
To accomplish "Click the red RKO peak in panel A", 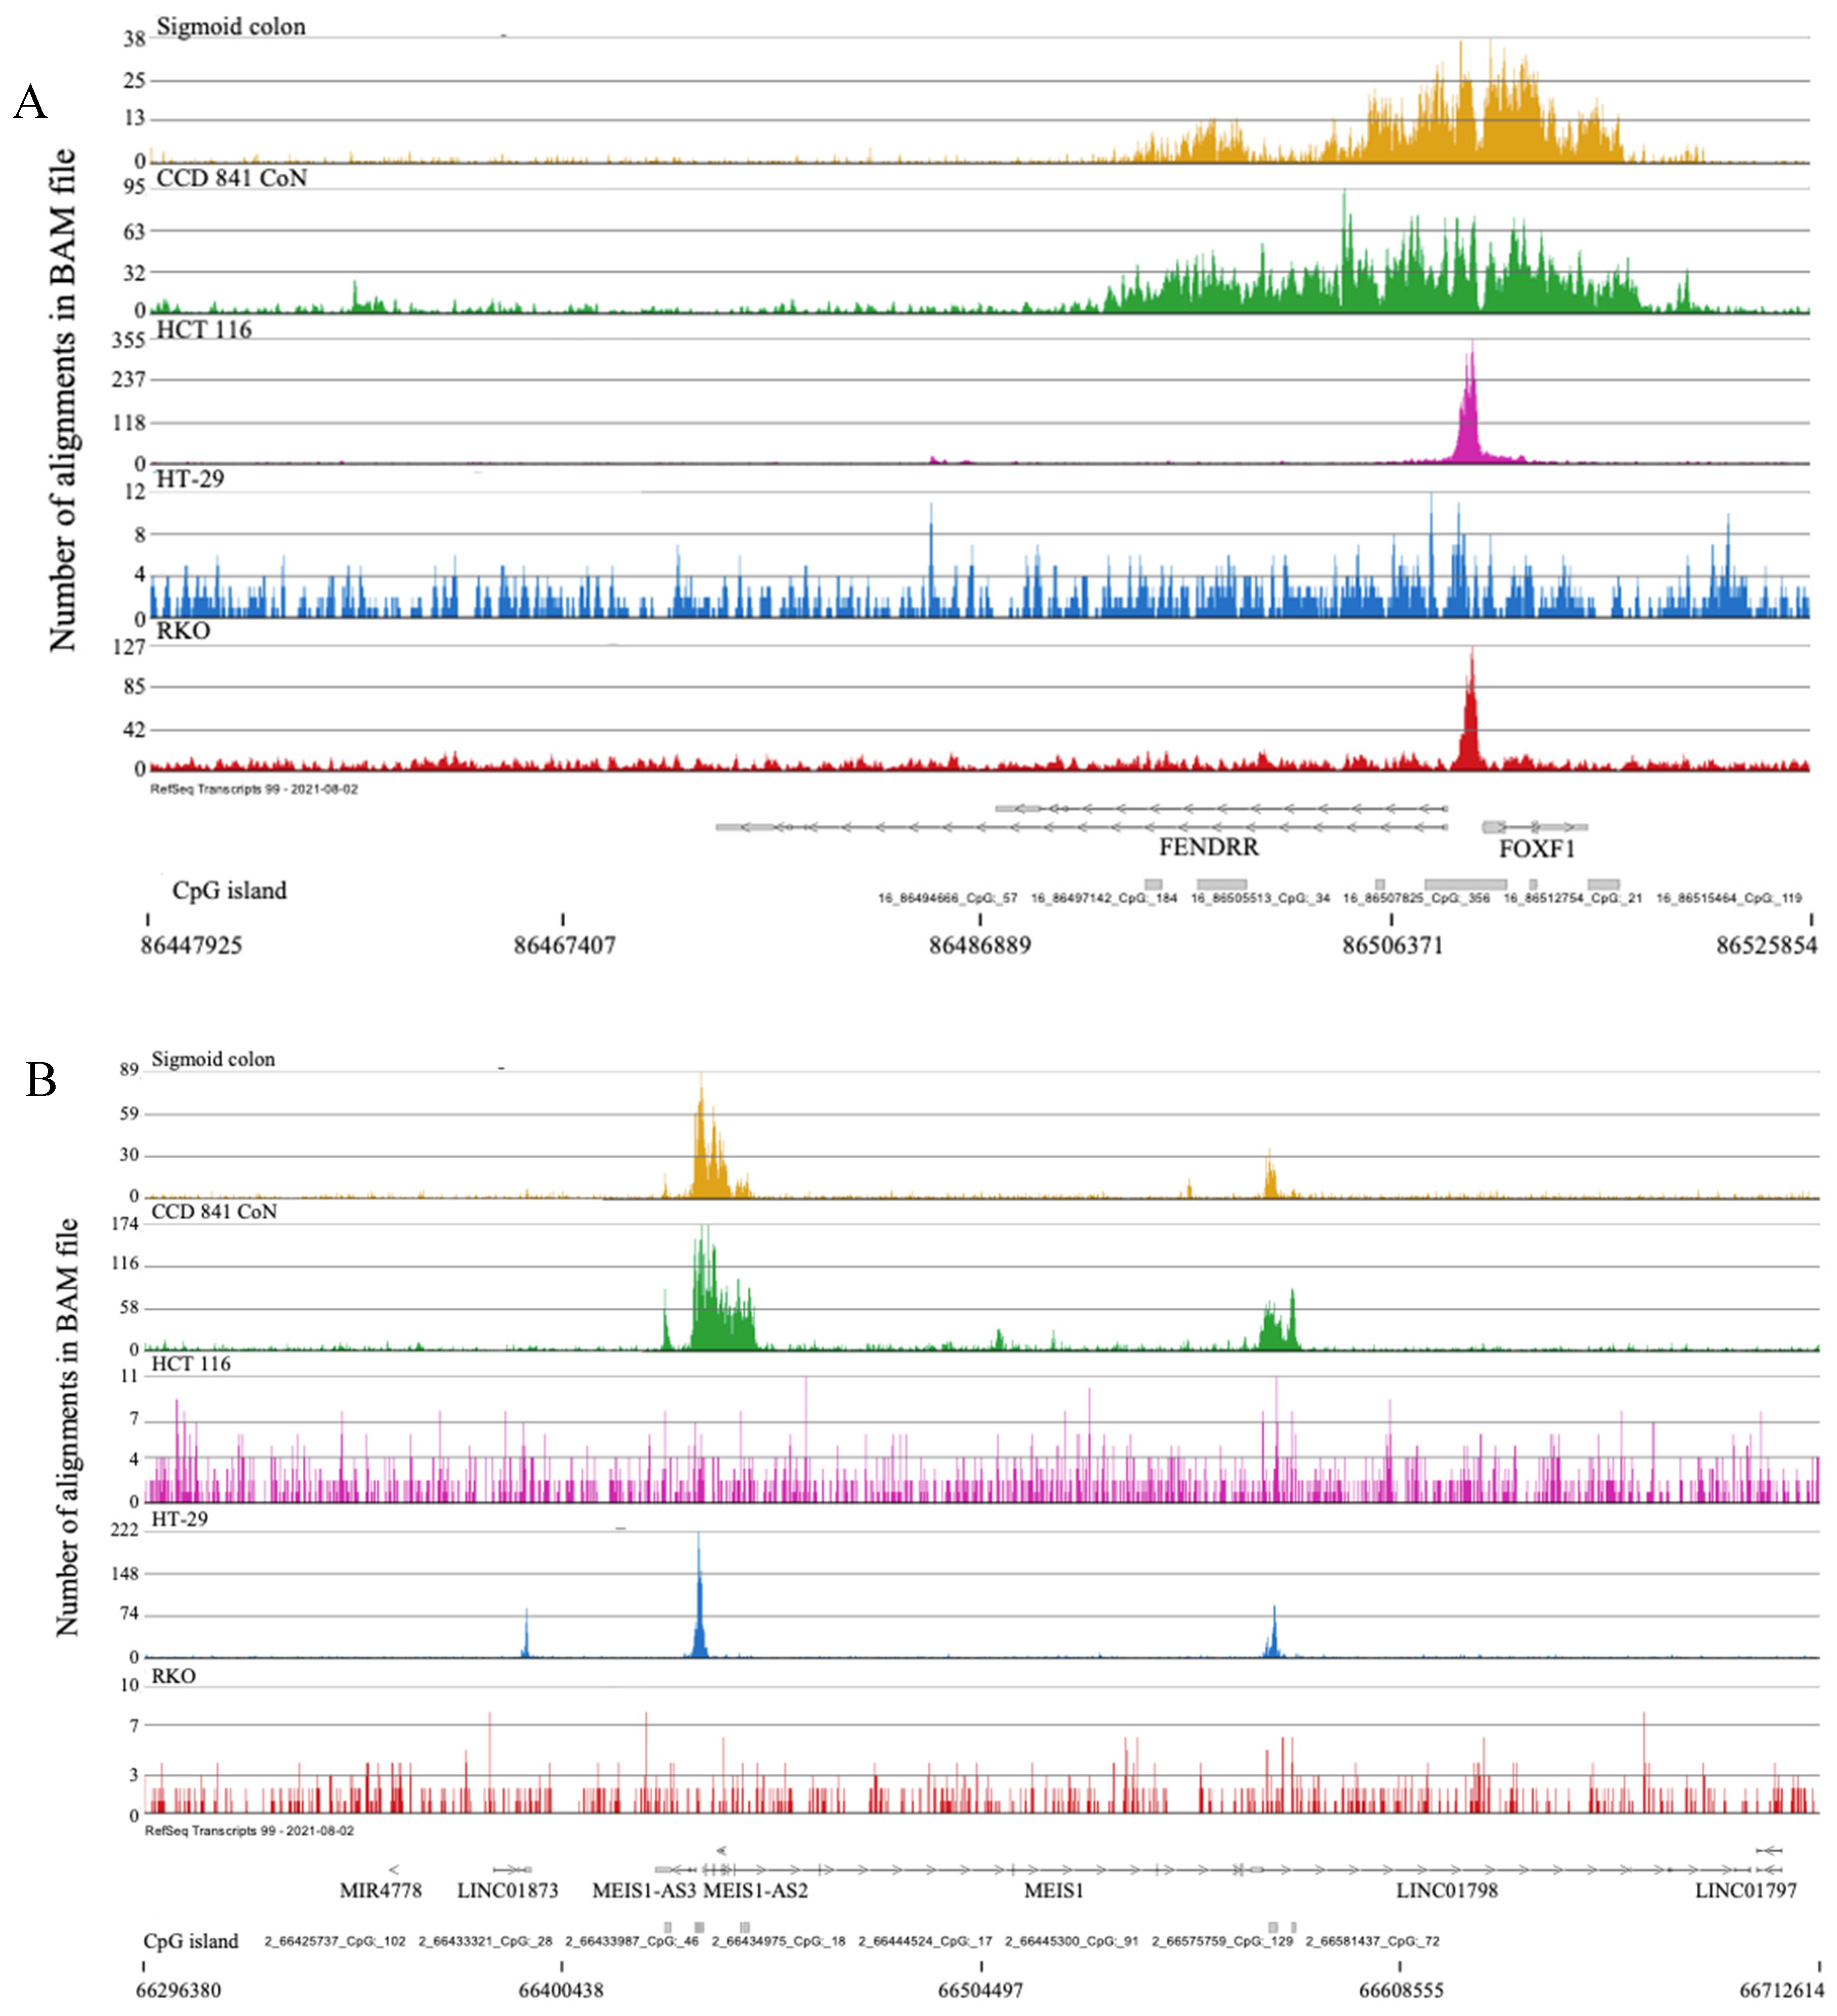I will (1469, 720).
